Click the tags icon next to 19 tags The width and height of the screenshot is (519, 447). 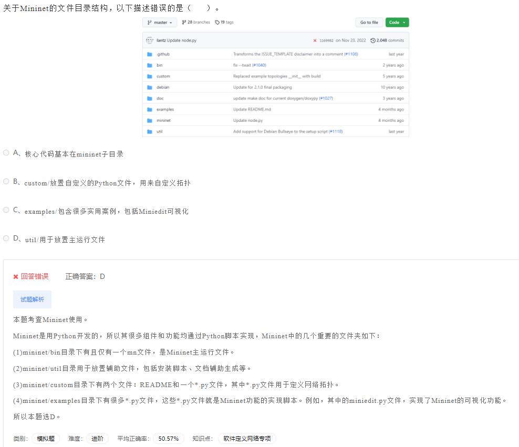point(216,22)
